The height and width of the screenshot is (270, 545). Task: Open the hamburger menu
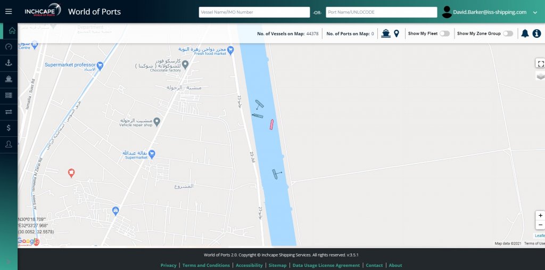click(x=9, y=12)
